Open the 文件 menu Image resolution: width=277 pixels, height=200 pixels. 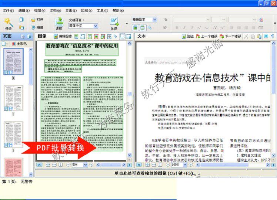click(x=8, y=11)
